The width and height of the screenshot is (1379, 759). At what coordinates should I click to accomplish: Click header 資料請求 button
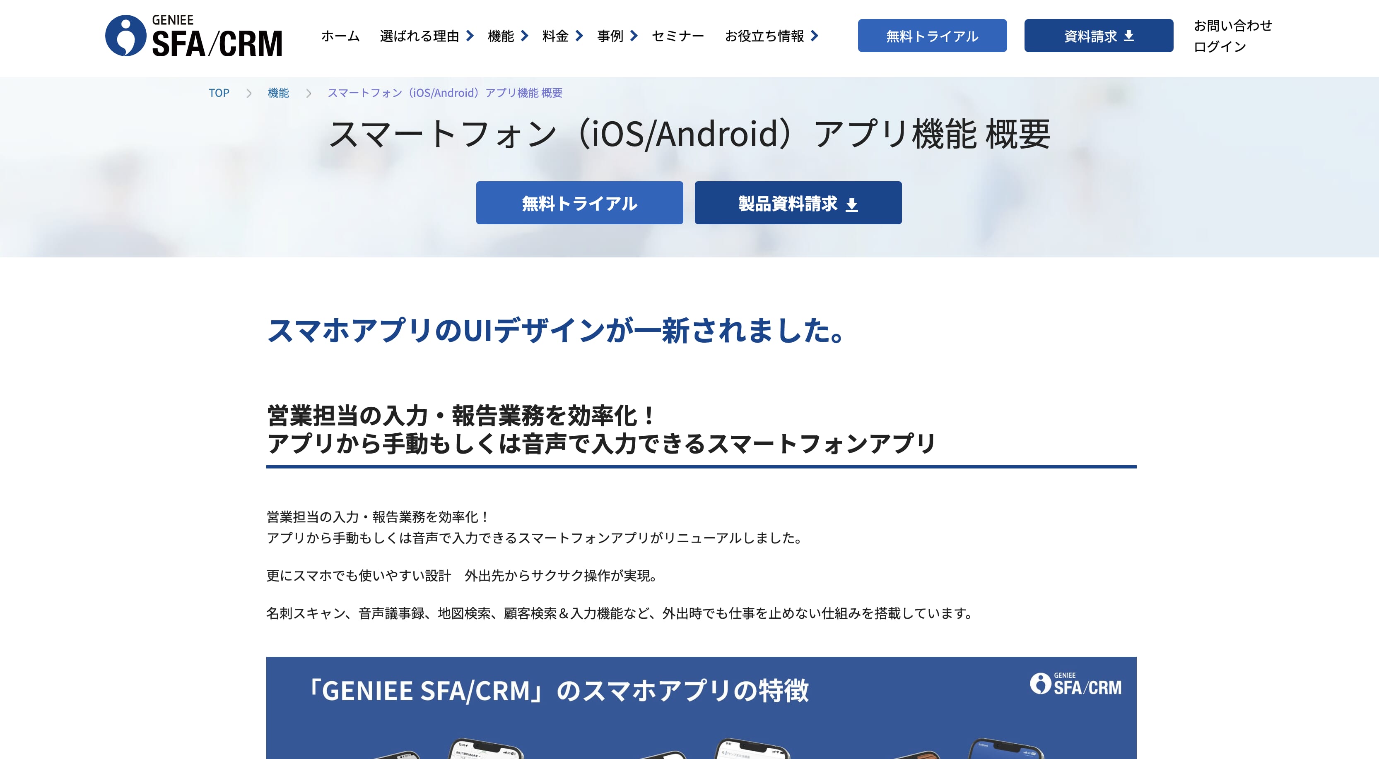pos(1099,36)
